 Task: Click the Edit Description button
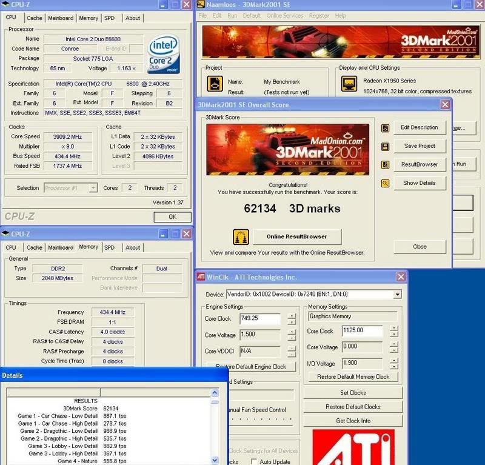[420, 127]
